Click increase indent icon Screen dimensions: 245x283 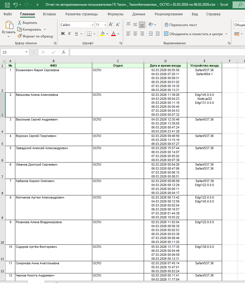point(158,33)
